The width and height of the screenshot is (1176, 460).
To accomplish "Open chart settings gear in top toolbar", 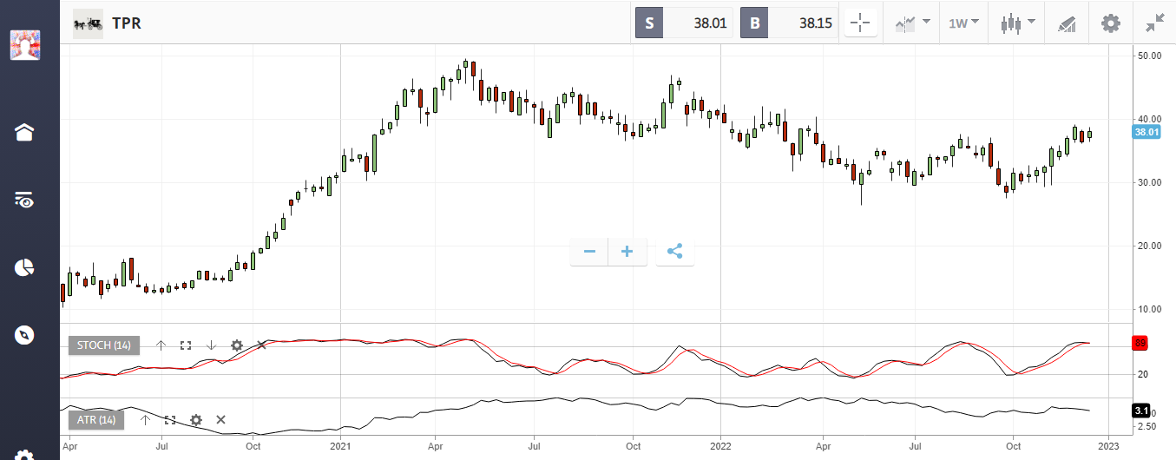I will click(x=1111, y=23).
